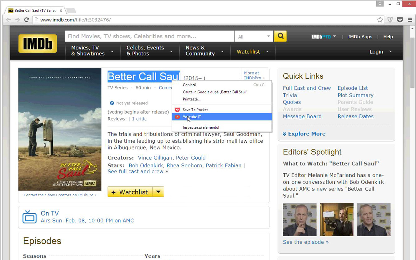Reload the page with the refresh icon
416x260 pixels.
click(27, 20)
